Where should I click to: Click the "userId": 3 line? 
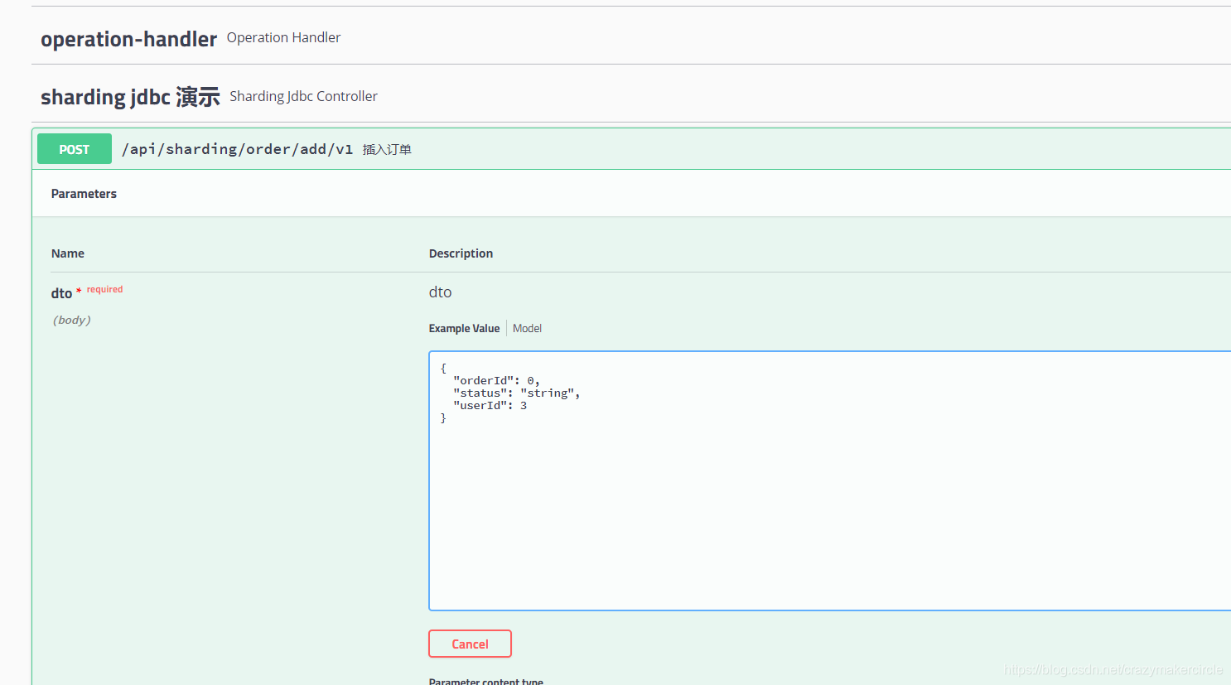point(490,406)
